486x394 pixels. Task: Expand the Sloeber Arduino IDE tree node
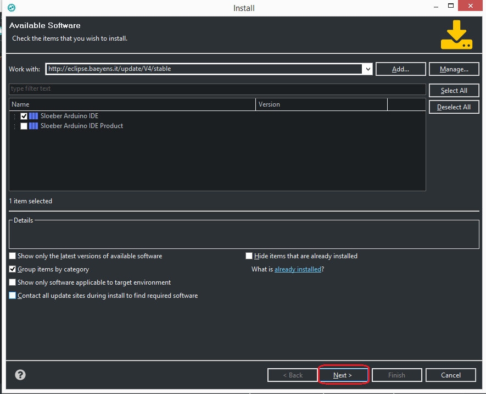15,116
